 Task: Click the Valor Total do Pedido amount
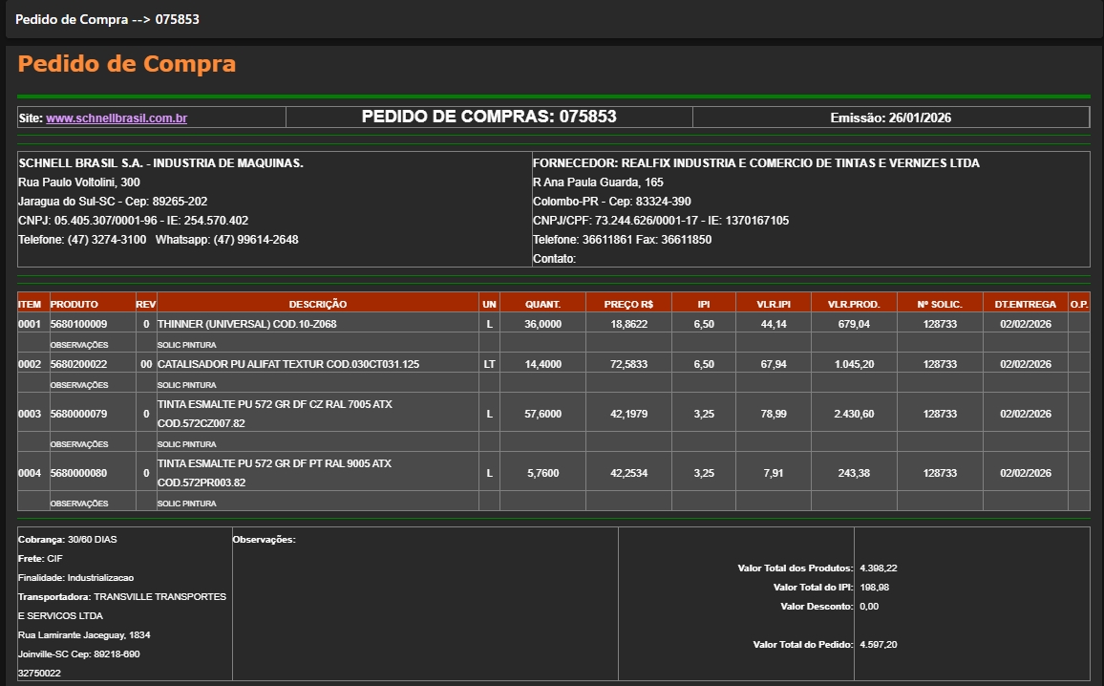click(878, 645)
